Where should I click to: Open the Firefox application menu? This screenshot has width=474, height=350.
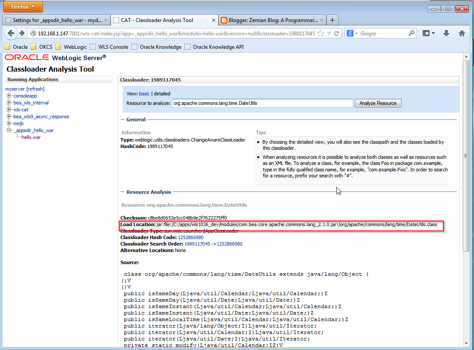23,6
